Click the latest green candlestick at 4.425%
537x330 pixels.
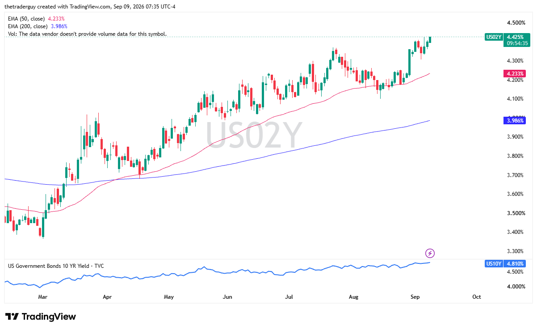click(x=430, y=39)
